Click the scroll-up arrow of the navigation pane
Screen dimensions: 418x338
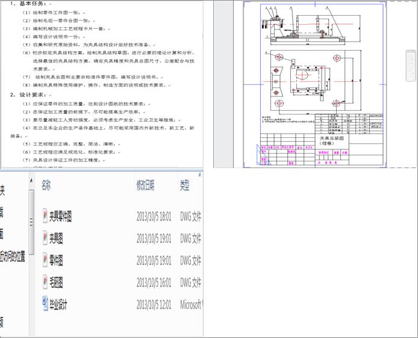coord(31,181)
